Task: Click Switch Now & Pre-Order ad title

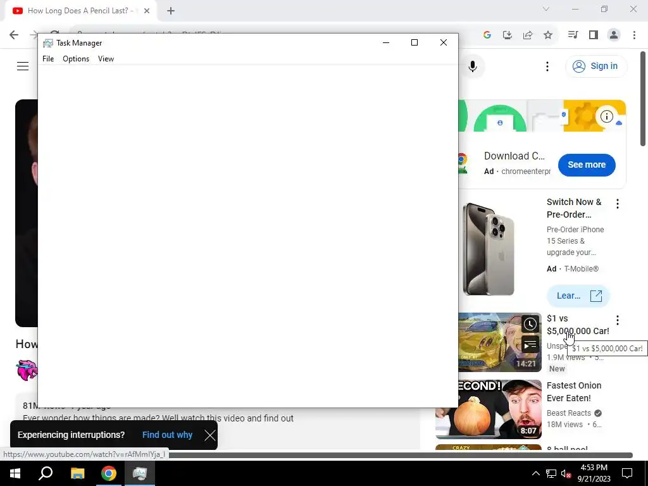Action: point(573,208)
